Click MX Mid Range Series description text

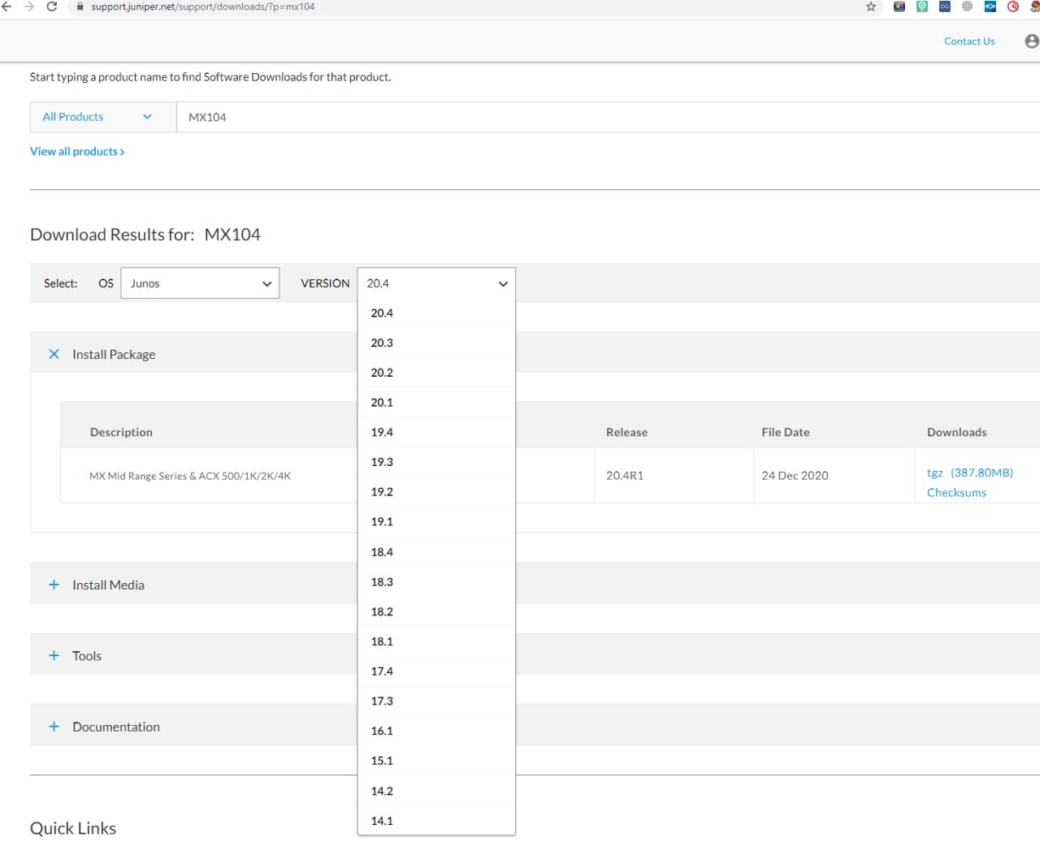tap(190, 476)
